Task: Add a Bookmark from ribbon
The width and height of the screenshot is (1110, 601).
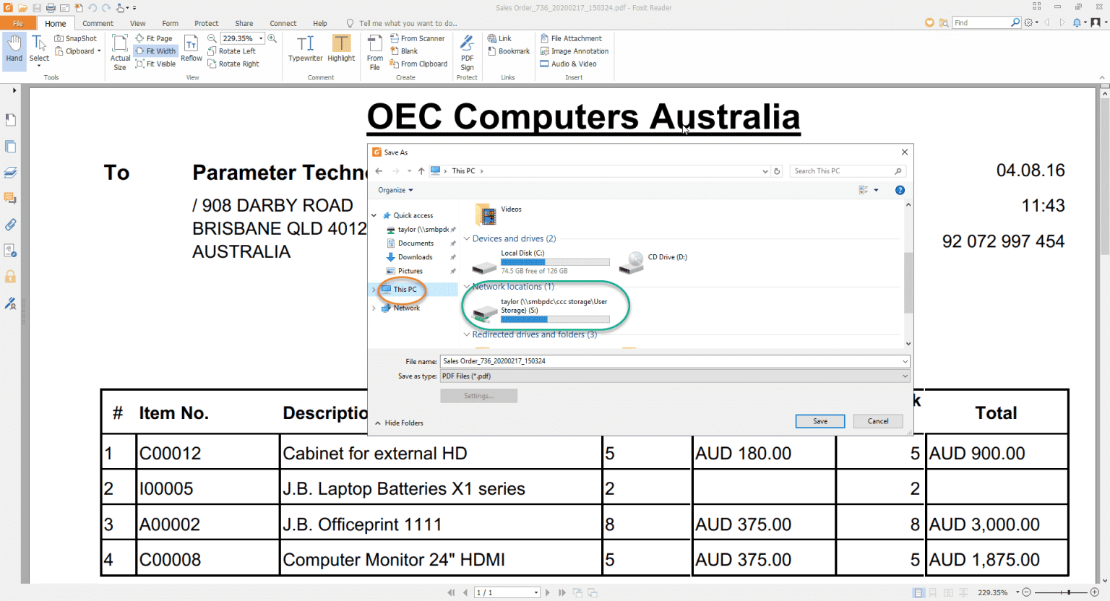Action: (509, 51)
